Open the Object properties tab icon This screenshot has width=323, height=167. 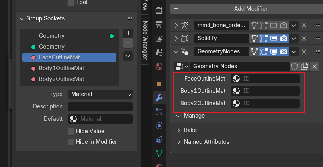click(159, 84)
